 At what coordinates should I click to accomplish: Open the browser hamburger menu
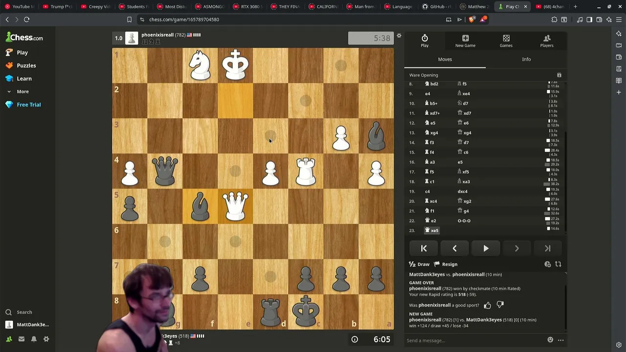[x=619, y=20]
